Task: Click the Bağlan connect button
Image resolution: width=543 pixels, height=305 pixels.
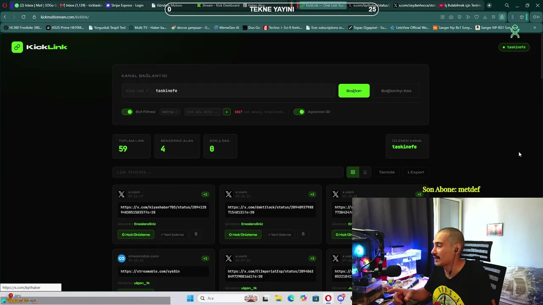Action: click(354, 91)
